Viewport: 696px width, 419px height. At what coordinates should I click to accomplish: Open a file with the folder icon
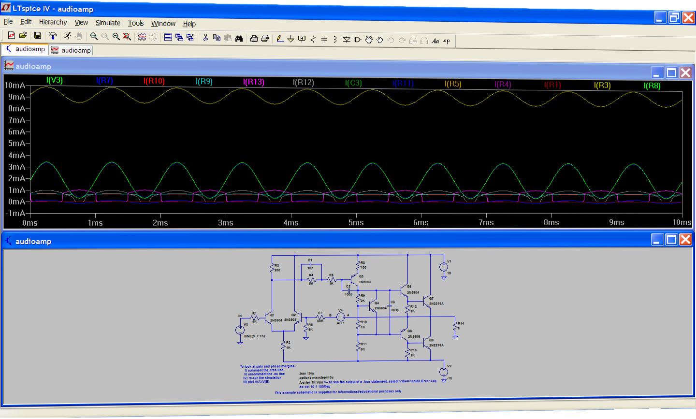(x=23, y=36)
